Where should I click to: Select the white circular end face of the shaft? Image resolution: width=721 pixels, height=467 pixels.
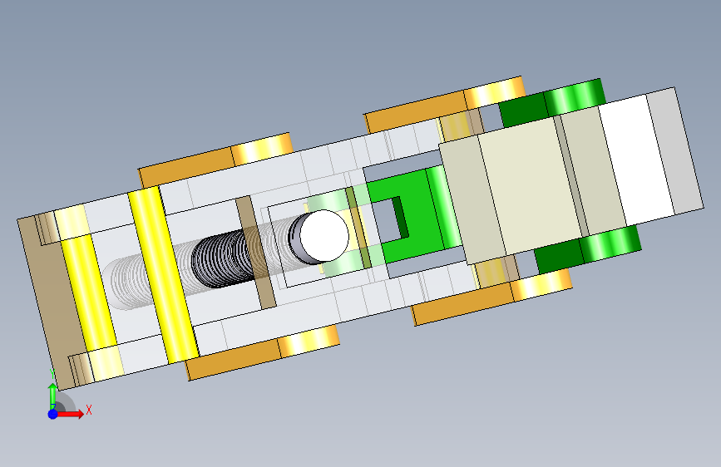tap(324, 236)
